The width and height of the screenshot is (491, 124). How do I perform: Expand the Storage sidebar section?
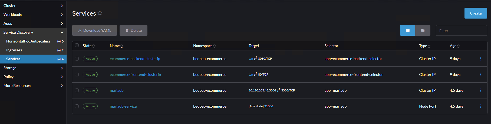pos(33,68)
